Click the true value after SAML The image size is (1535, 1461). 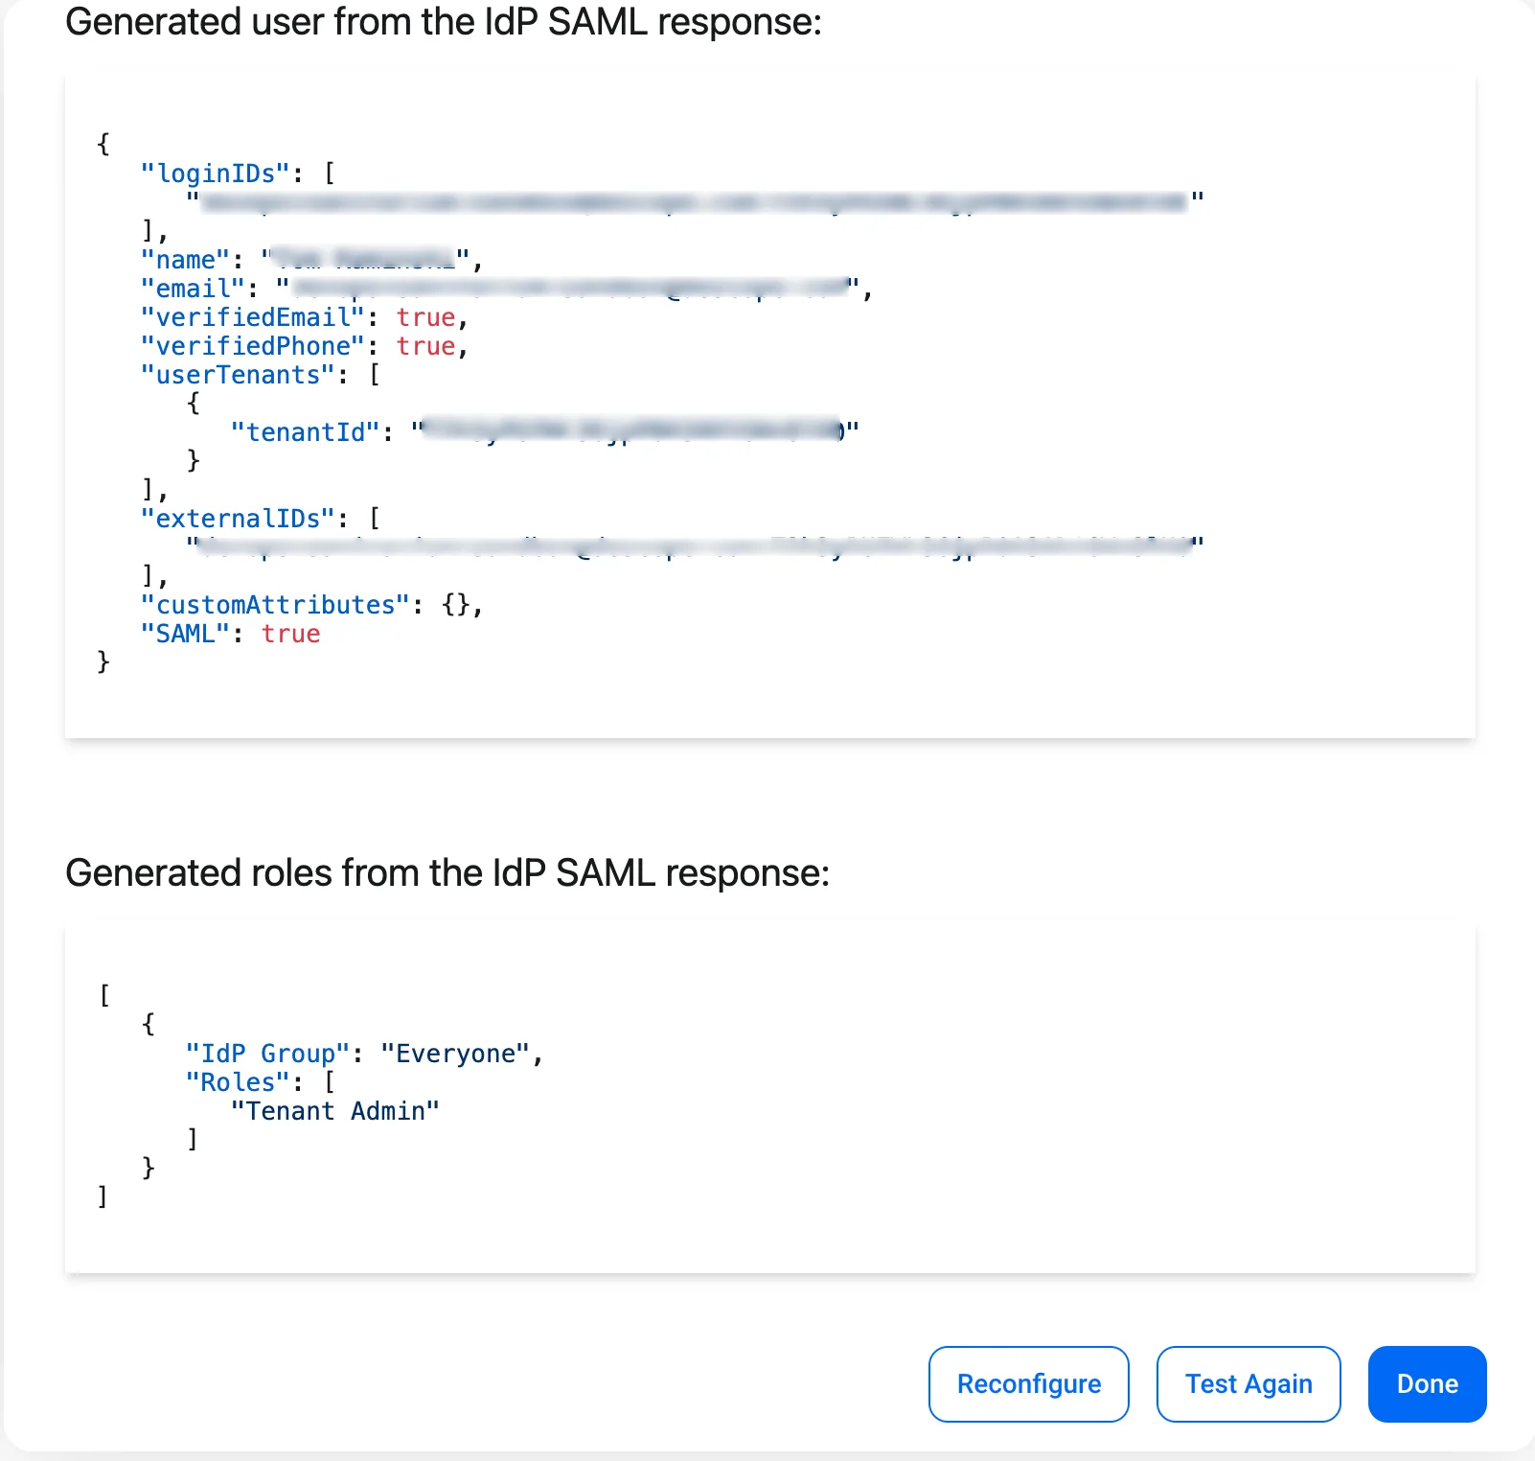click(291, 634)
